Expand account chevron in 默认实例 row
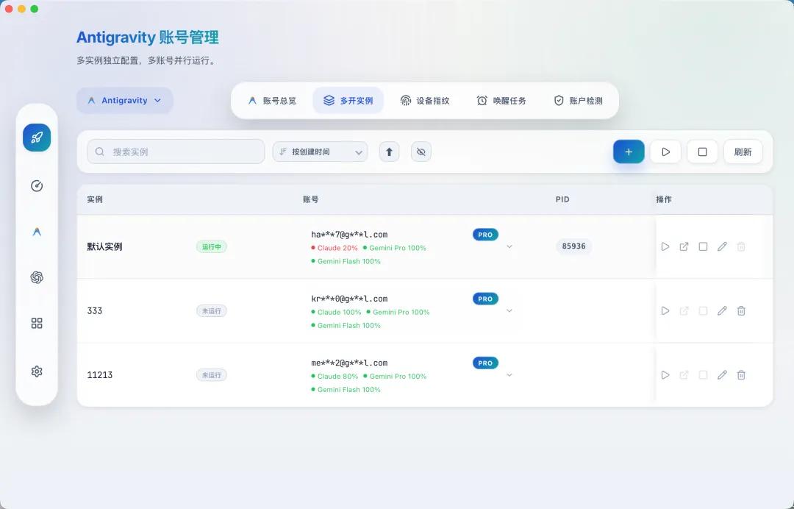Screen dimensions: 794x509 pyautogui.click(x=509, y=246)
